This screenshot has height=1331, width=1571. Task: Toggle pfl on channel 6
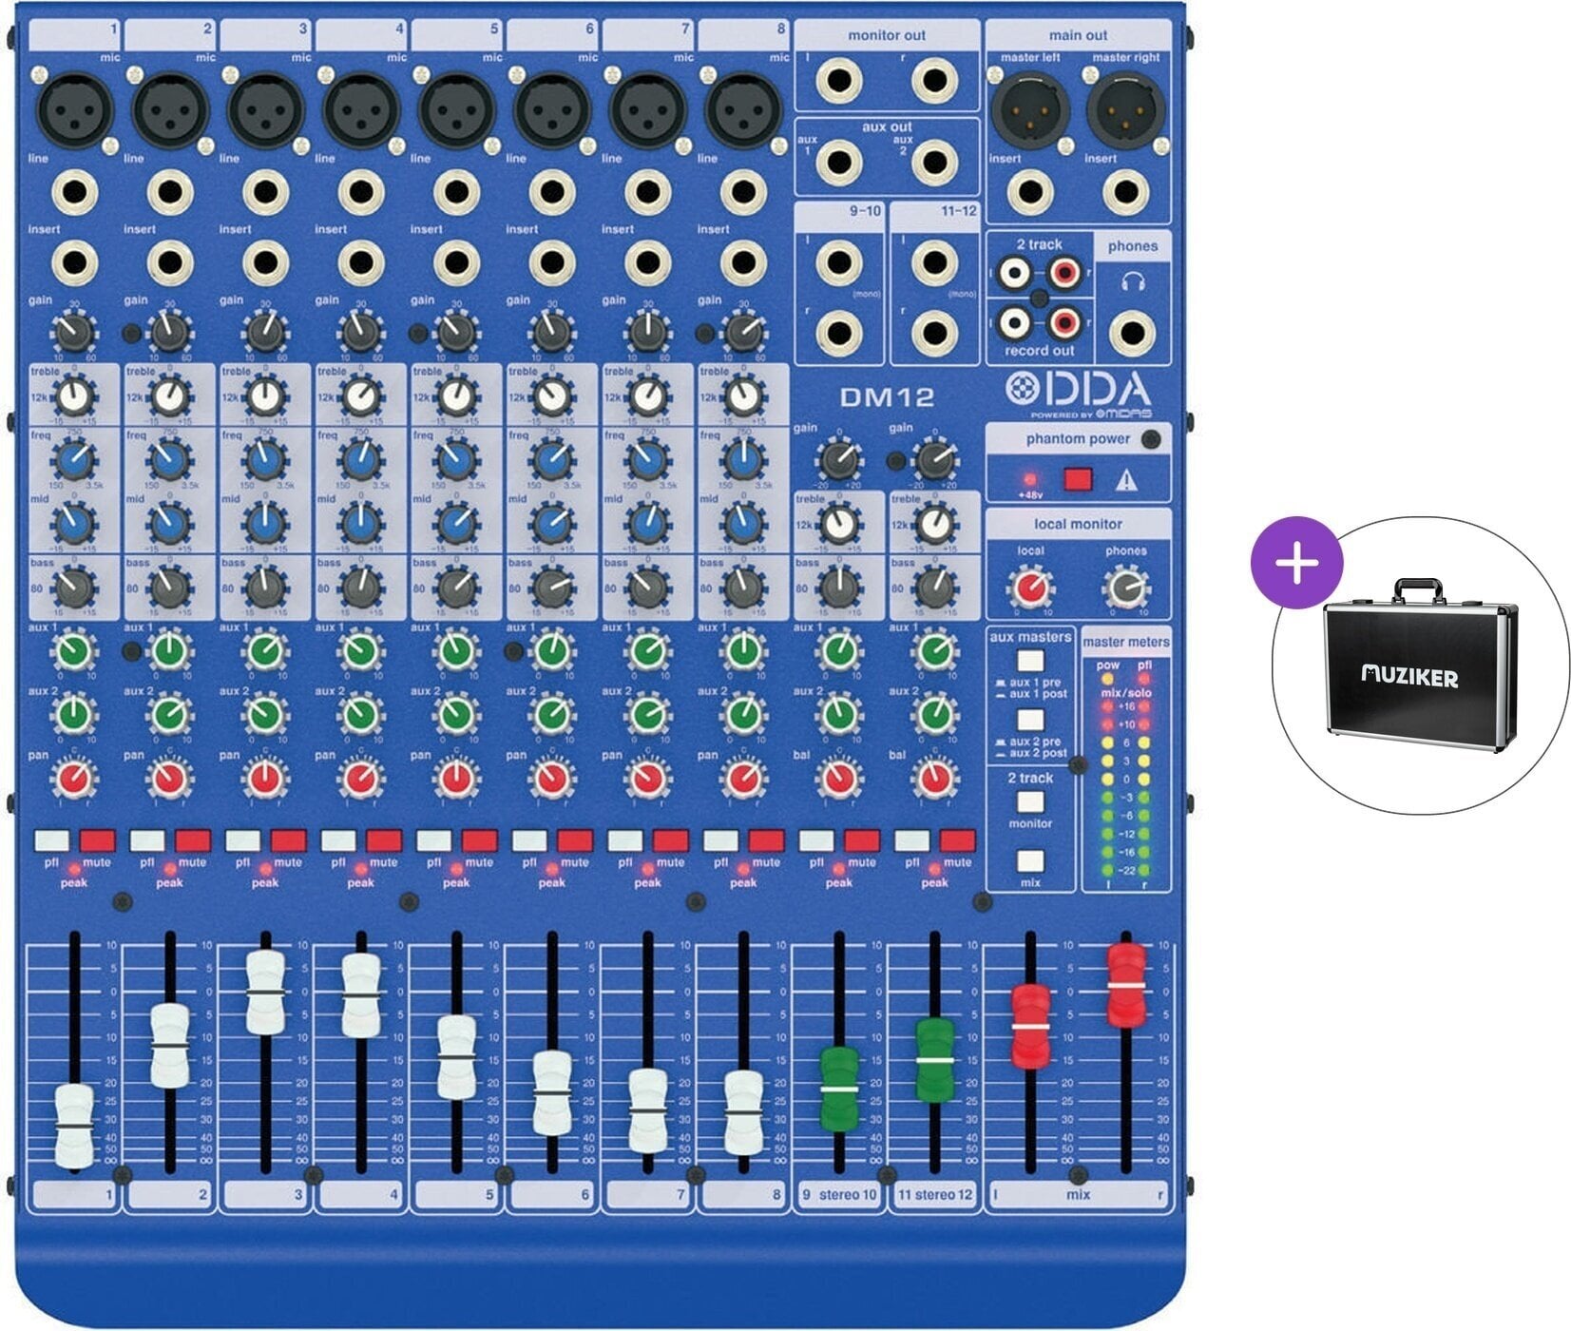click(530, 840)
